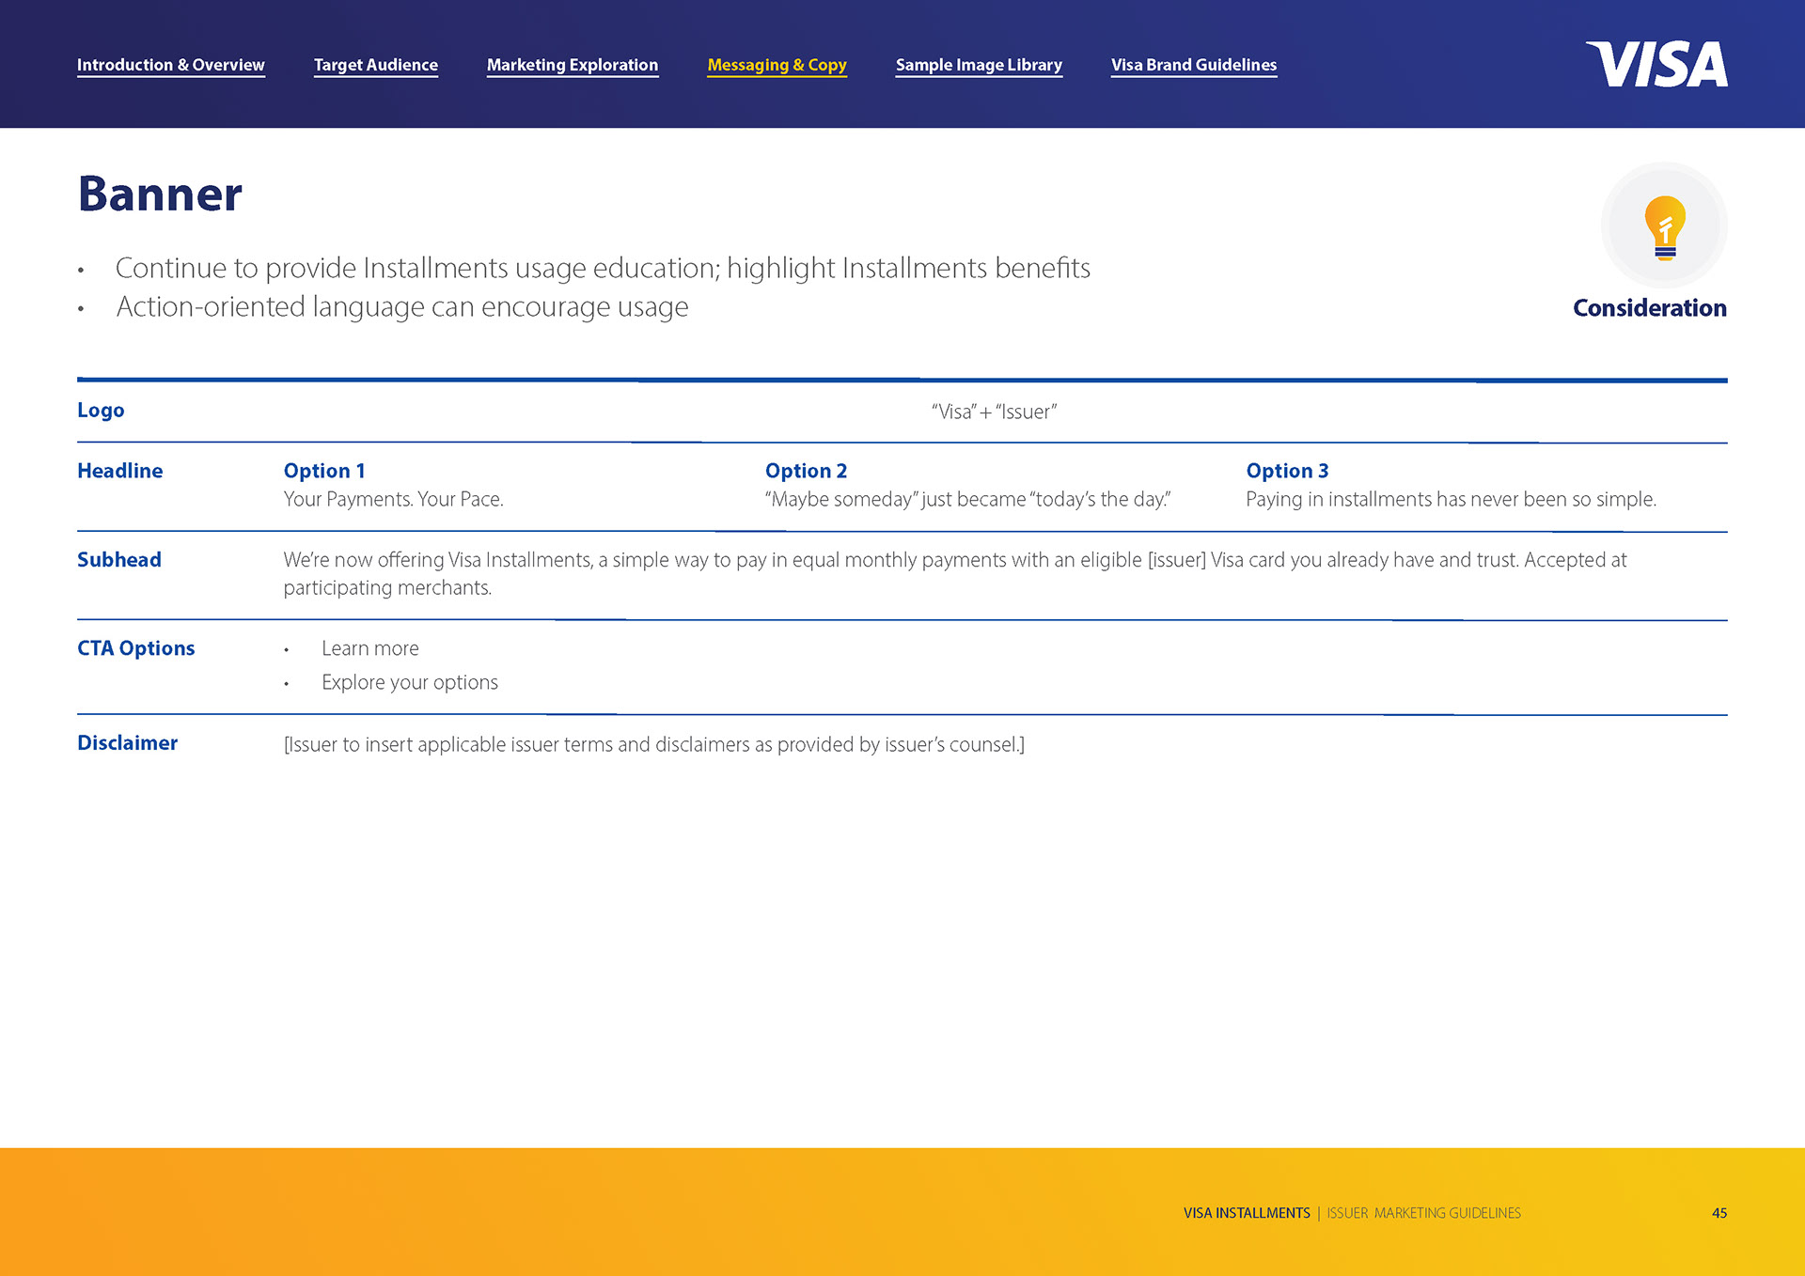Viewport: 1805px width, 1276px height.
Task: Click the Banner page title
Action: (160, 194)
